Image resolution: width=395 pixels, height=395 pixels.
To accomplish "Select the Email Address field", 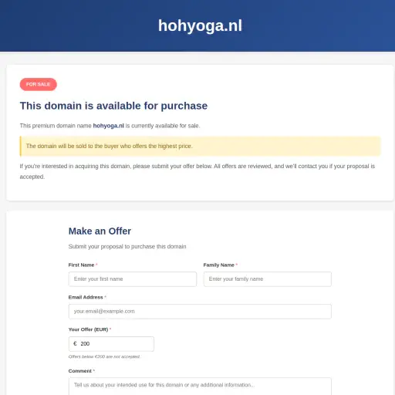I will 200,312.
